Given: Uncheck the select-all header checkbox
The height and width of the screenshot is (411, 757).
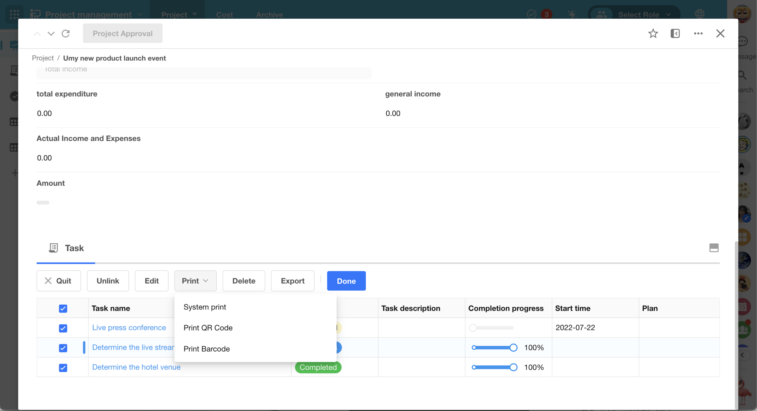Looking at the screenshot, I should 63,308.
